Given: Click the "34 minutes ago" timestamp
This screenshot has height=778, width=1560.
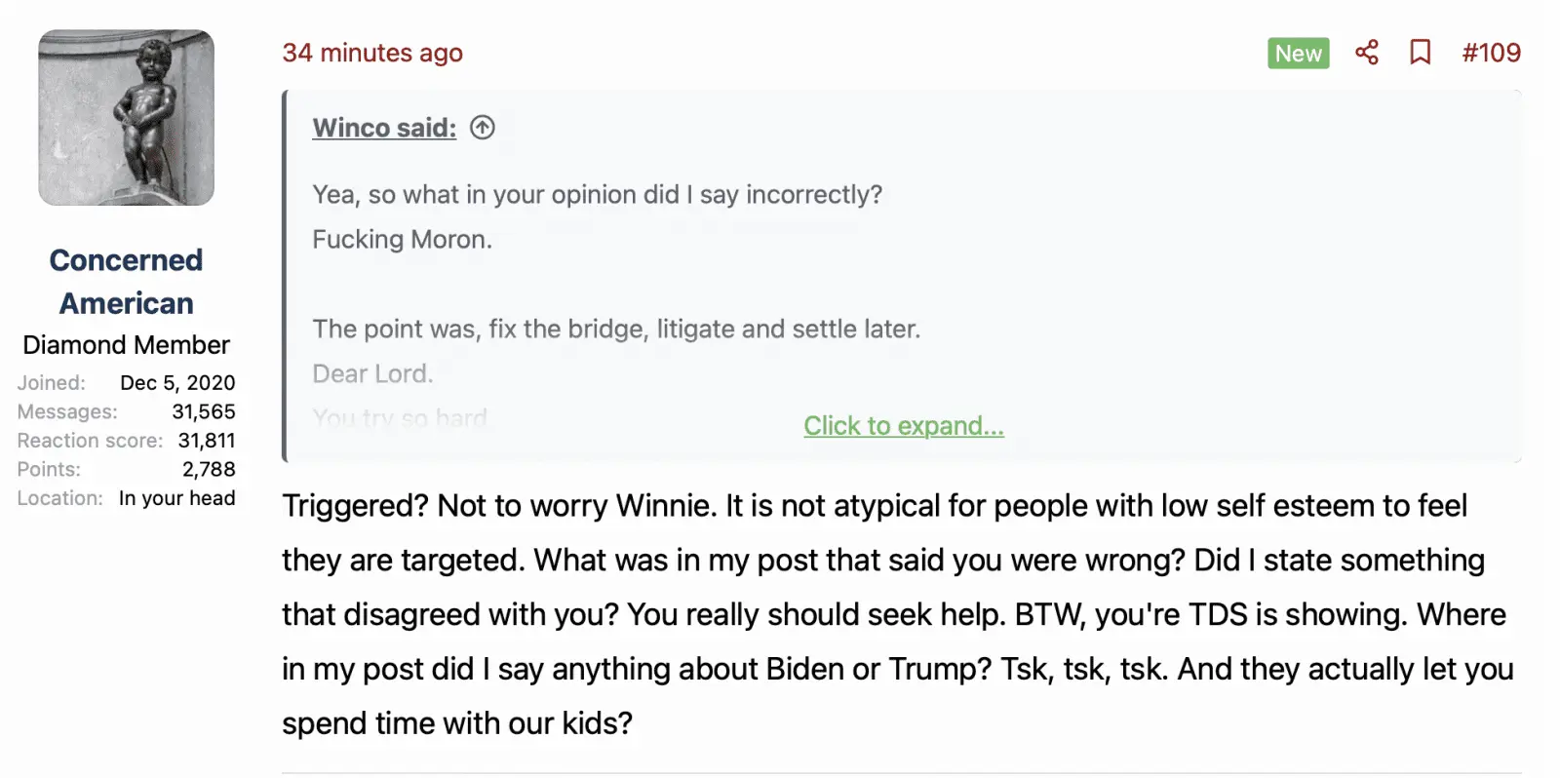Looking at the screenshot, I should (x=372, y=53).
